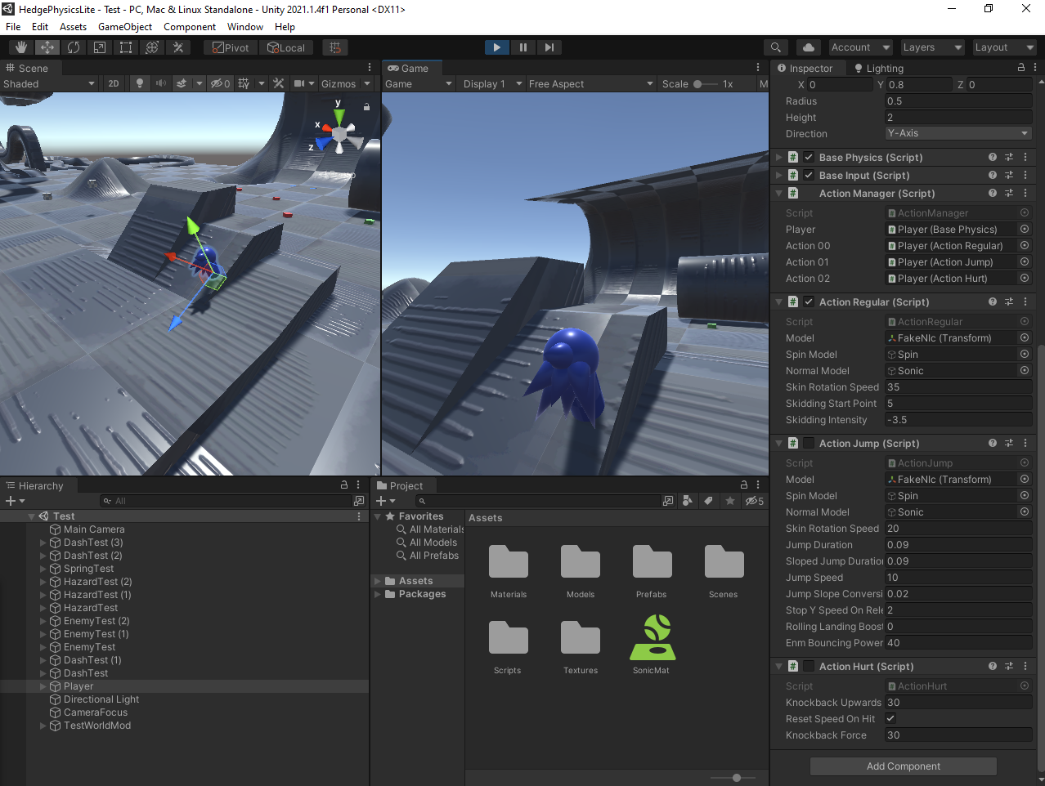Open the cloud services icon

click(x=808, y=47)
